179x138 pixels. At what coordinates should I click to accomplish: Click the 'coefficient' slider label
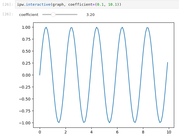[29, 15]
